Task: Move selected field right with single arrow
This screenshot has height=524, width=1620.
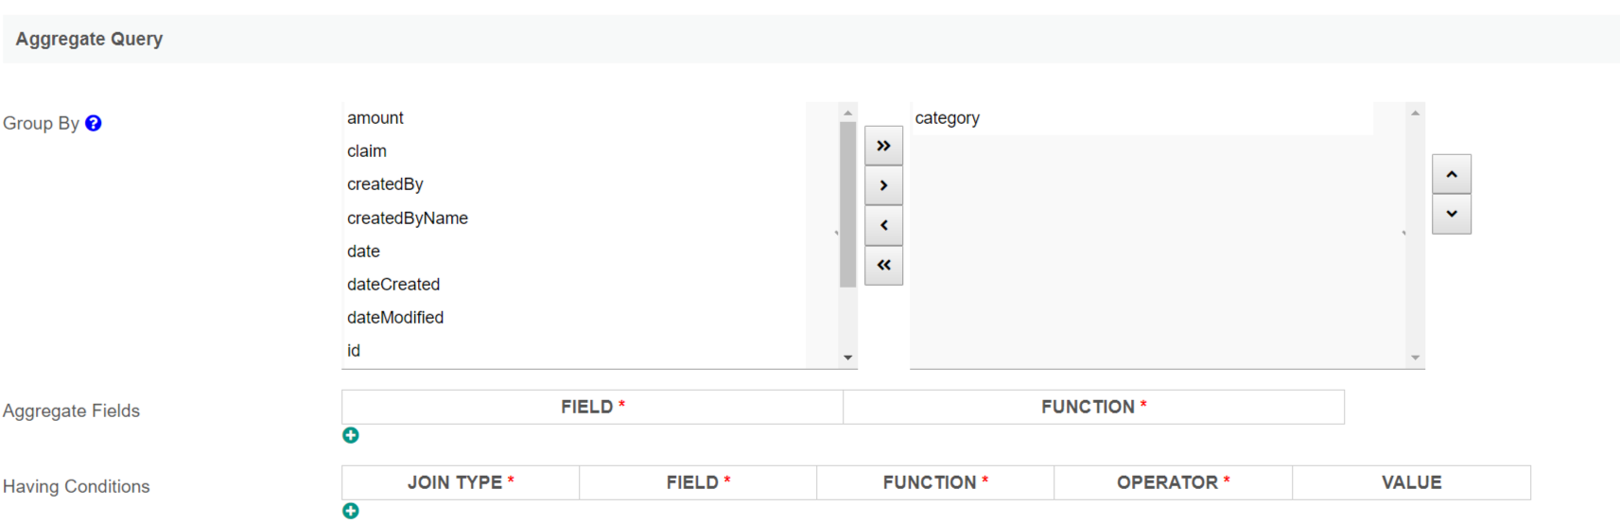Action: [883, 185]
